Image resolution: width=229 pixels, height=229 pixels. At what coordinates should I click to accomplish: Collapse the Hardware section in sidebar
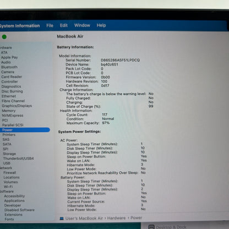point(6,47)
